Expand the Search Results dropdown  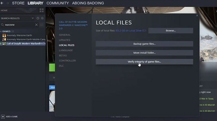(x=33, y=18)
